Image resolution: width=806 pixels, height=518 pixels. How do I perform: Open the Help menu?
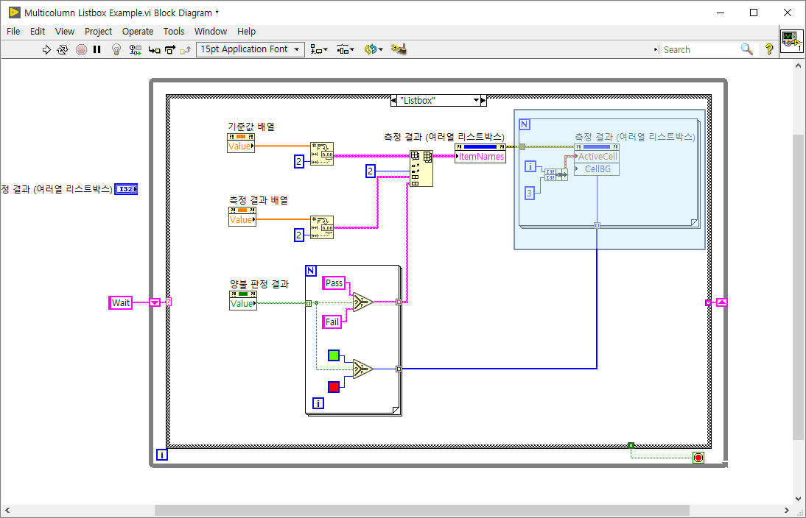tap(246, 32)
